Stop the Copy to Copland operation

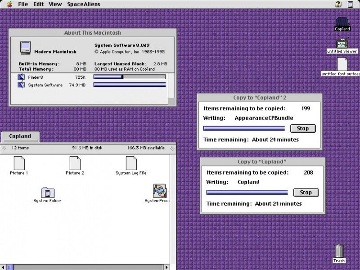[x=306, y=193]
